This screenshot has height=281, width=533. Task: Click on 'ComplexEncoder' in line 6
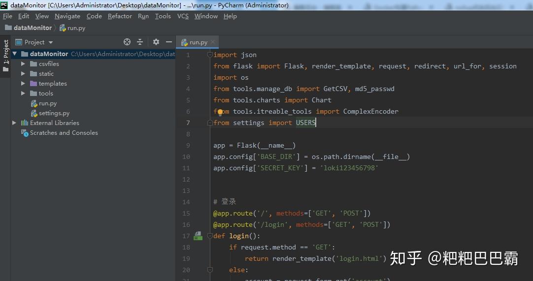370,111
